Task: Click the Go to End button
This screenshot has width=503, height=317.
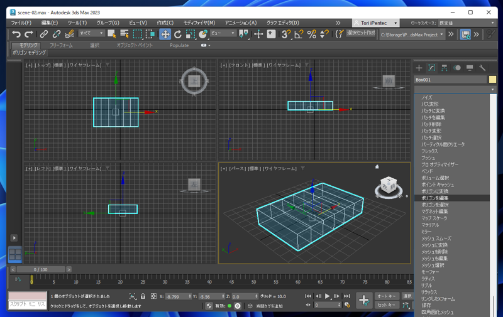Action: 347,296
